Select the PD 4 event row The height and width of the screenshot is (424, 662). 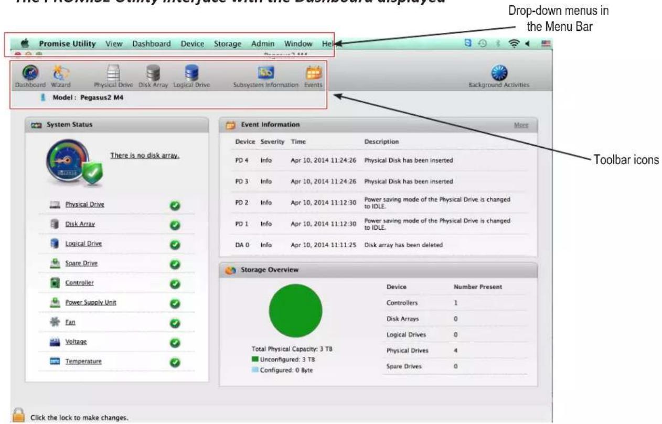coord(379,160)
